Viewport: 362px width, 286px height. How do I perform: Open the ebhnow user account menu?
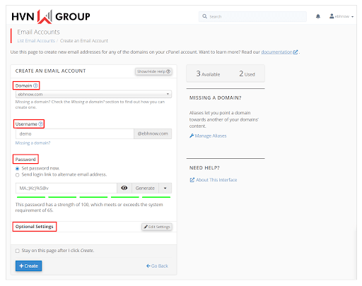click(x=341, y=16)
